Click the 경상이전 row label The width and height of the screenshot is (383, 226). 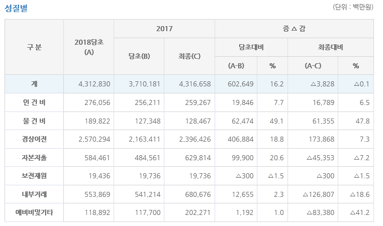pyautogui.click(x=34, y=139)
